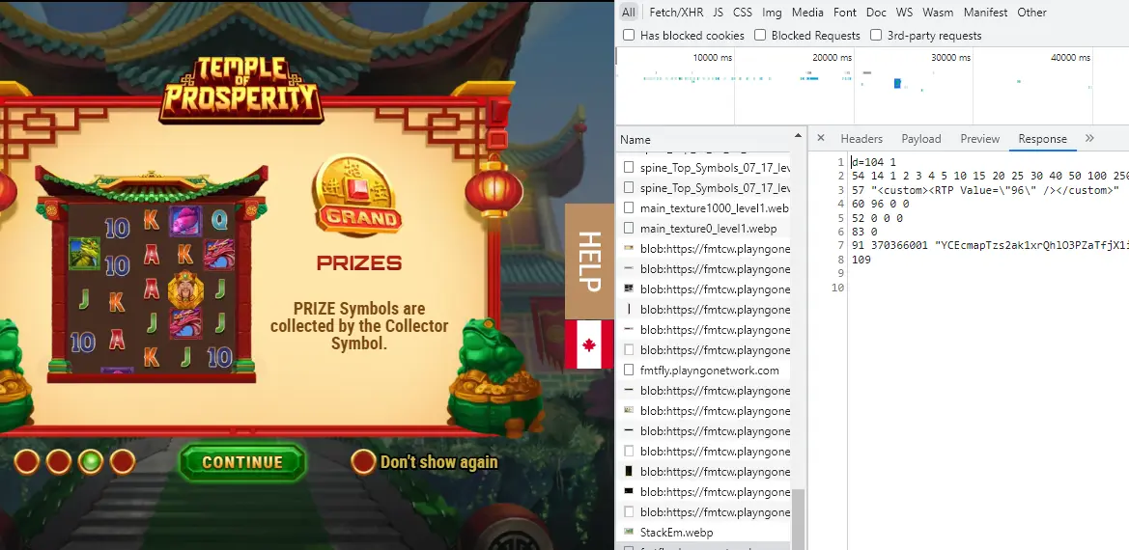This screenshot has width=1129, height=550.
Task: Click response line starting '54 14 1 2 3'
Action: 989,177
